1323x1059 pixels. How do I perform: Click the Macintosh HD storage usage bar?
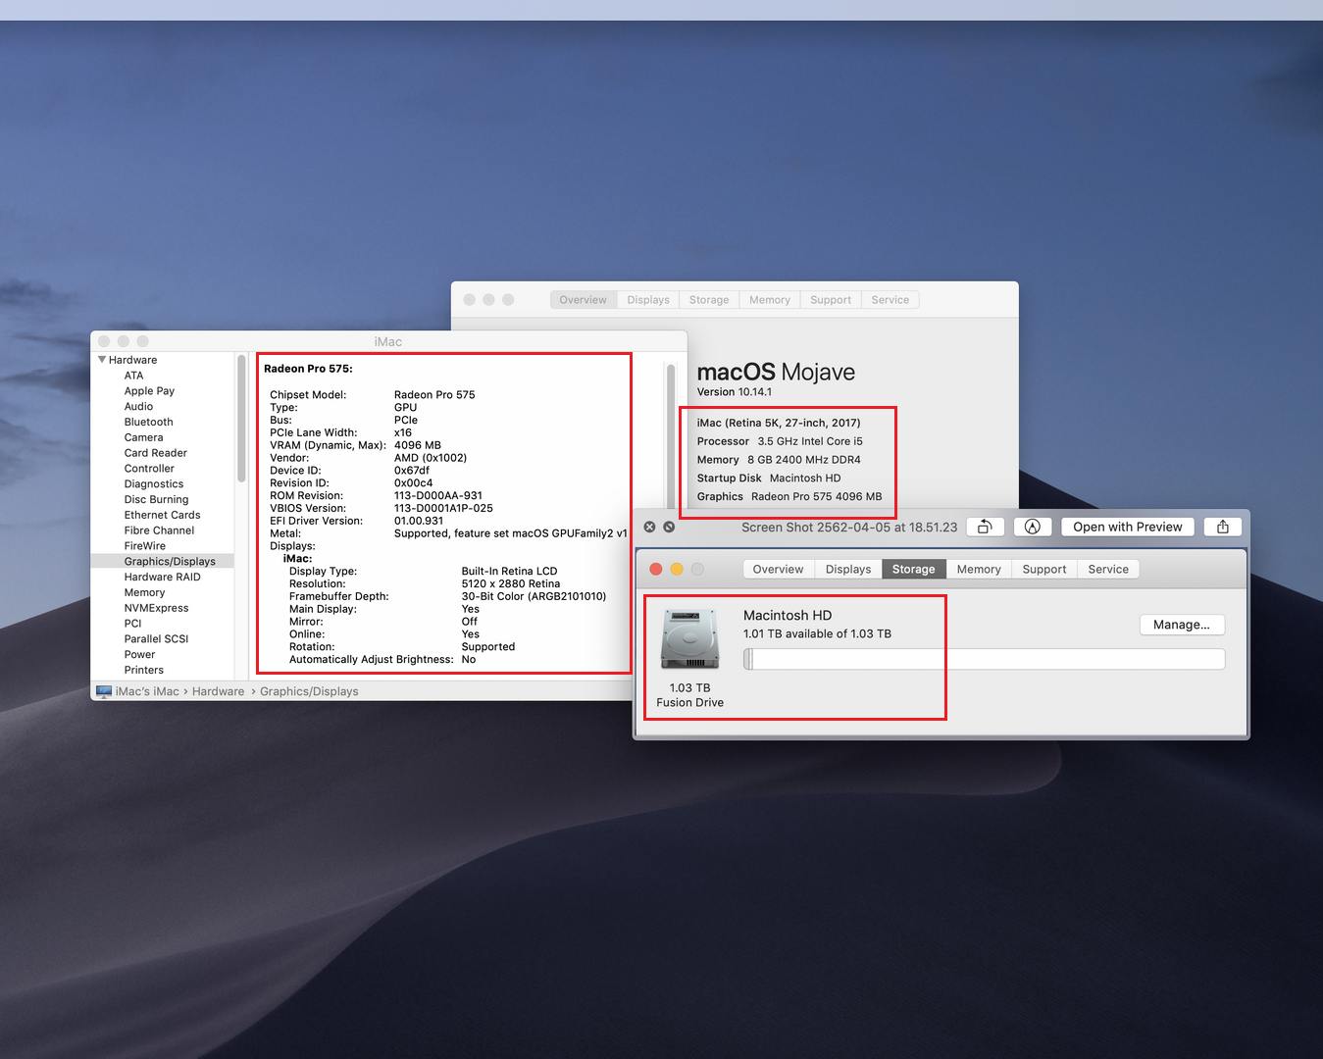(x=984, y=659)
